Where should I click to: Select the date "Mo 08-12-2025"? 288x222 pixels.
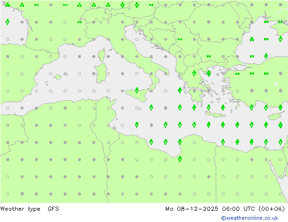pyautogui.click(x=192, y=208)
